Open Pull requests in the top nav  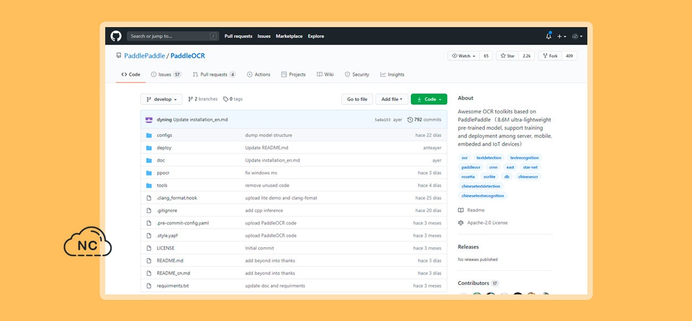click(x=239, y=36)
